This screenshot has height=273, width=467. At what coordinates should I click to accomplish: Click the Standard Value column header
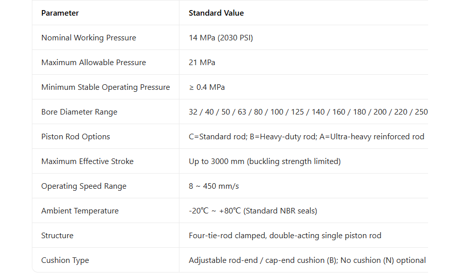click(216, 13)
